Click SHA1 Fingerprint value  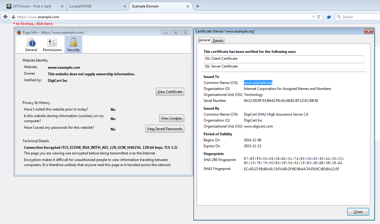click(292, 169)
